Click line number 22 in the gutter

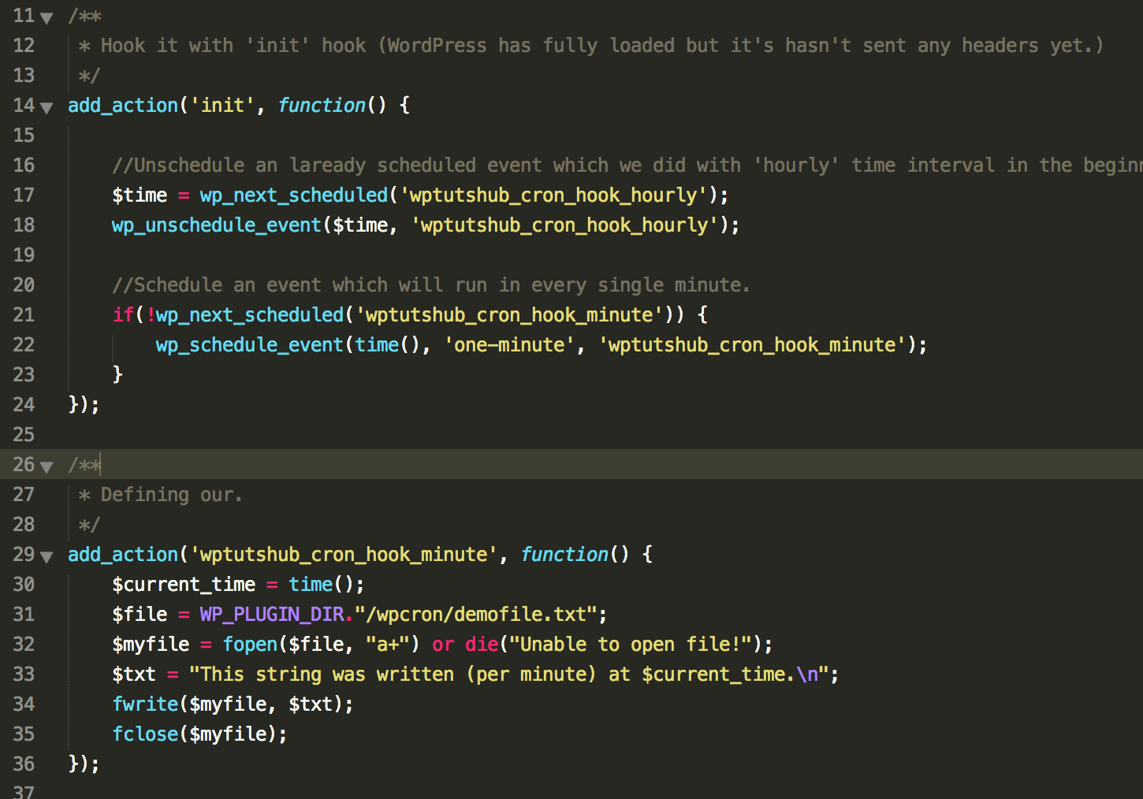coord(24,345)
